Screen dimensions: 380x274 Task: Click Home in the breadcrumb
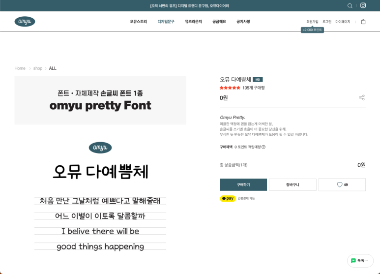(20, 68)
